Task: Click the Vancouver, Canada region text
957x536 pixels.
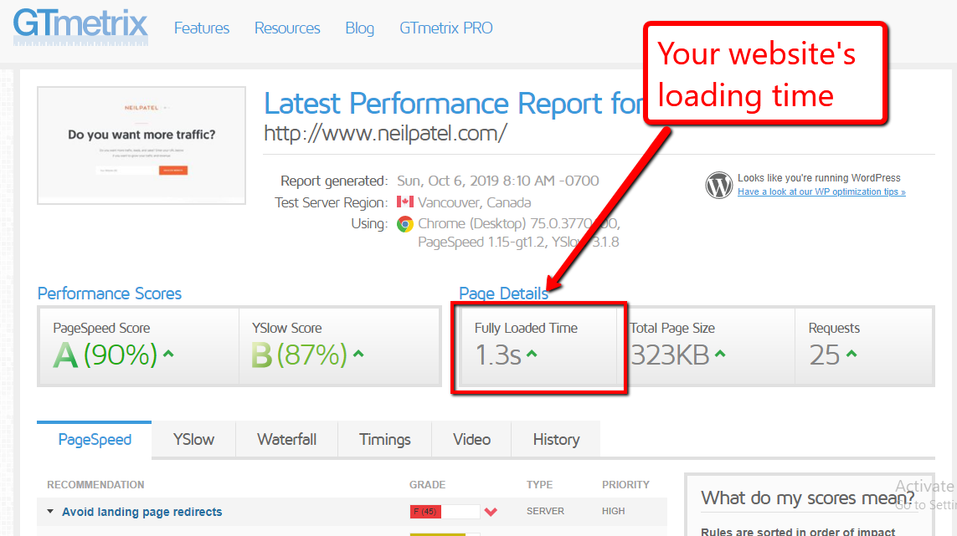Action: 474,202
